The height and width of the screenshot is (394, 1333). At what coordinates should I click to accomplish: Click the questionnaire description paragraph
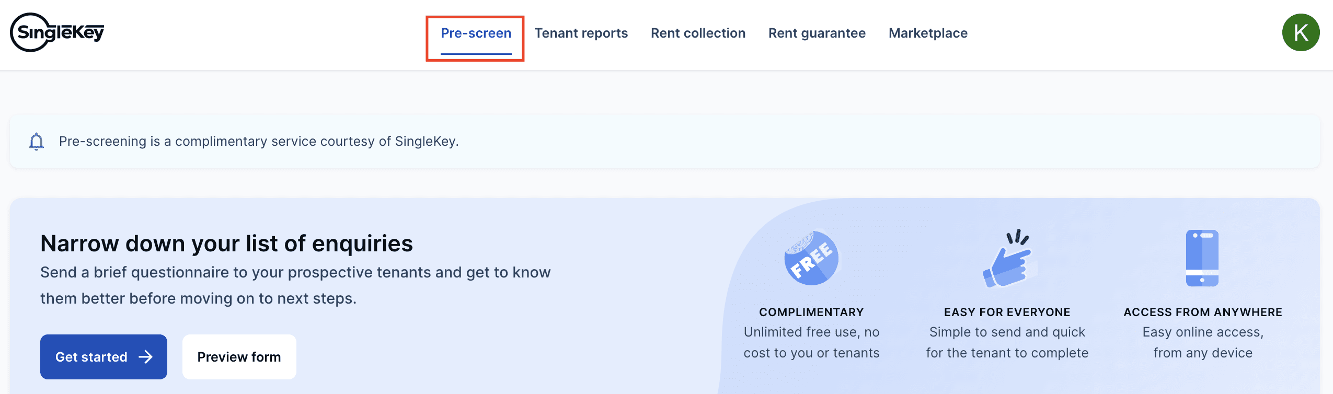(295, 285)
